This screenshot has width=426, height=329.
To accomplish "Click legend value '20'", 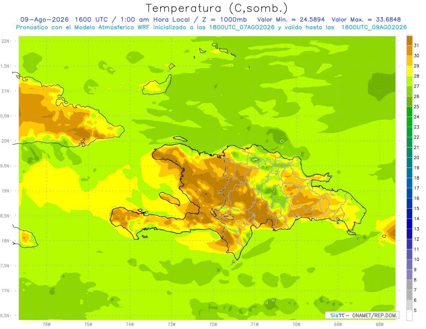I will (417, 158).
